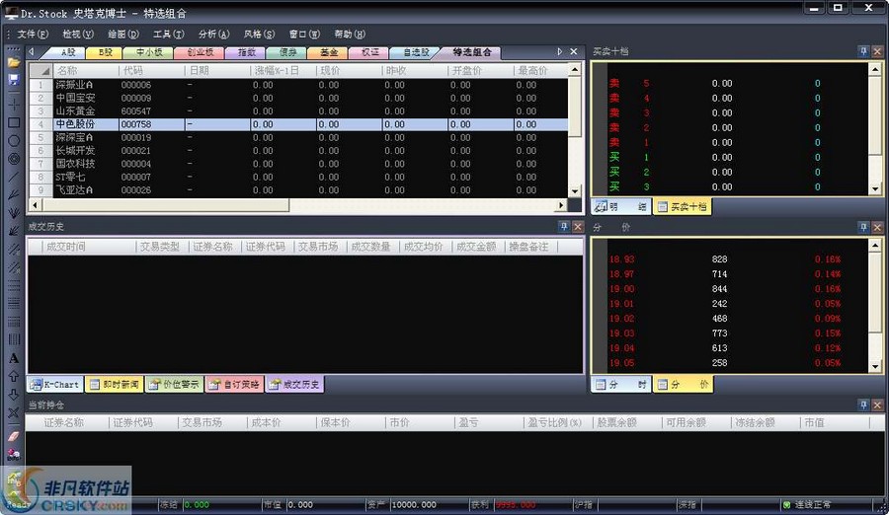Switch to the 自选股 tab
Viewport: 889px width, 515px height.
coord(416,52)
